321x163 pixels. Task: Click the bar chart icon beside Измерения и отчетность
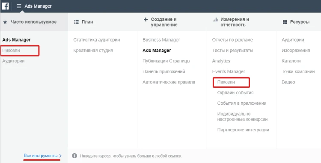point(215,19)
